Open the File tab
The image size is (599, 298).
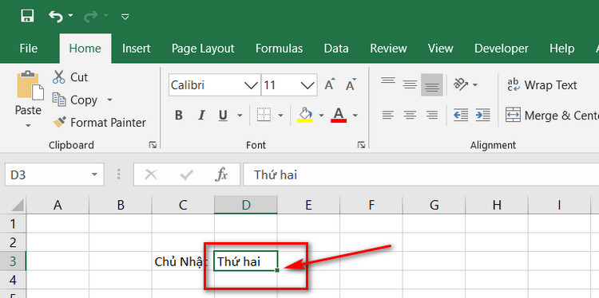(x=28, y=49)
